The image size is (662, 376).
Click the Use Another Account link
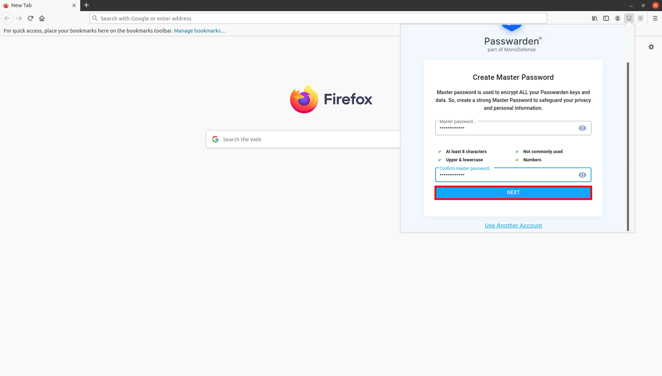[513, 225]
